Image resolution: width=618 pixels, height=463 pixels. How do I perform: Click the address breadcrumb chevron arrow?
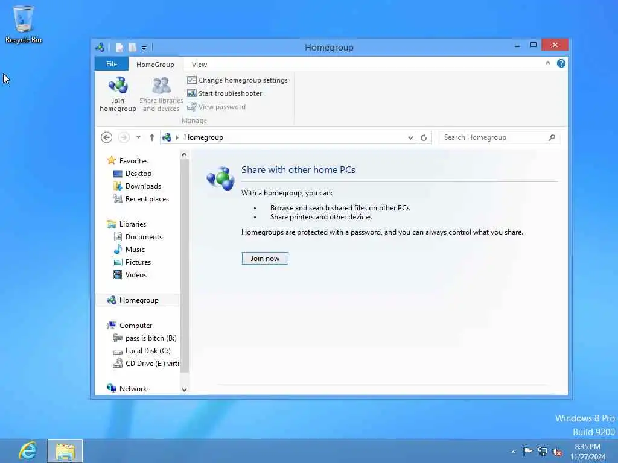[177, 137]
